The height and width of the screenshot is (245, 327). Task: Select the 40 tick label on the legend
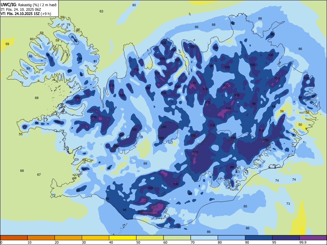(x=111, y=242)
